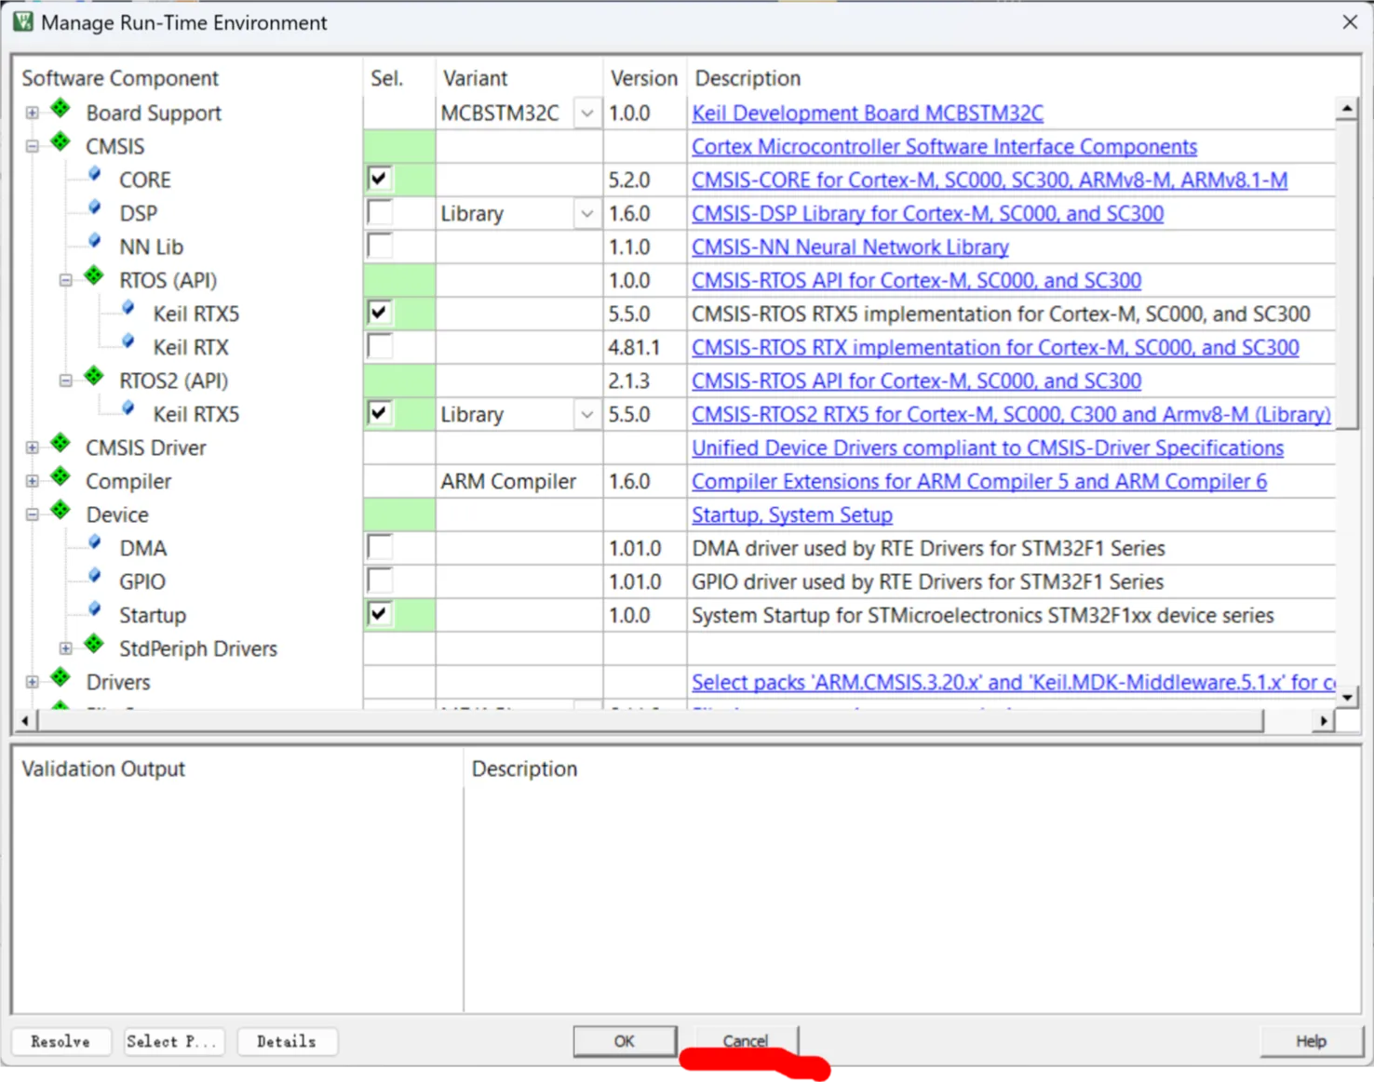The height and width of the screenshot is (1082, 1374).
Task: Enable the NN Lib checkbox
Action: [379, 246]
